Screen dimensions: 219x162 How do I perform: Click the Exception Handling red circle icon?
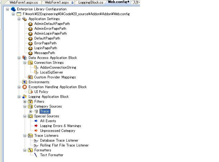[25, 87]
